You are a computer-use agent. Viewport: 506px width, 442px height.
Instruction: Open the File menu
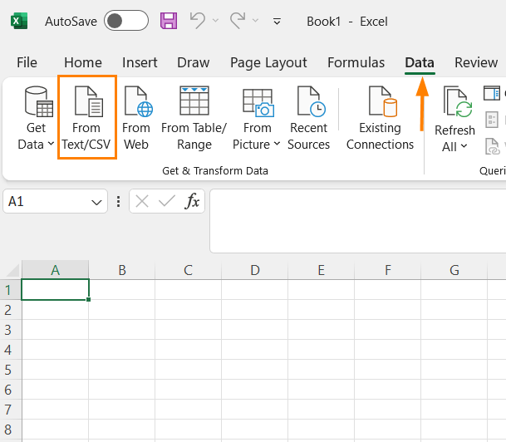click(27, 62)
